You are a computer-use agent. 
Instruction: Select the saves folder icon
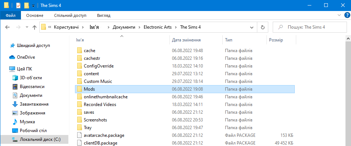[79, 112]
